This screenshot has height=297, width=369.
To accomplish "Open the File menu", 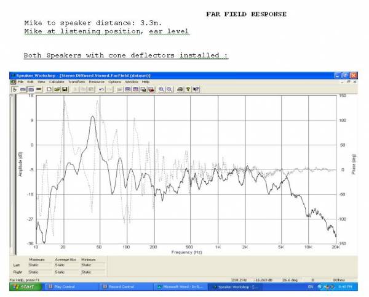I will [20, 82].
